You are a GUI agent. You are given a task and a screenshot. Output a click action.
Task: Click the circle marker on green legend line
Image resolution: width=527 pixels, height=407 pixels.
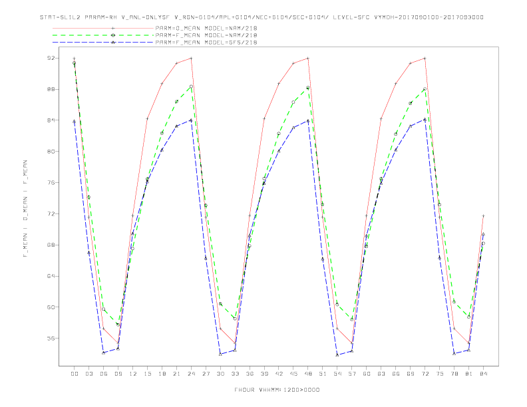tap(113, 35)
